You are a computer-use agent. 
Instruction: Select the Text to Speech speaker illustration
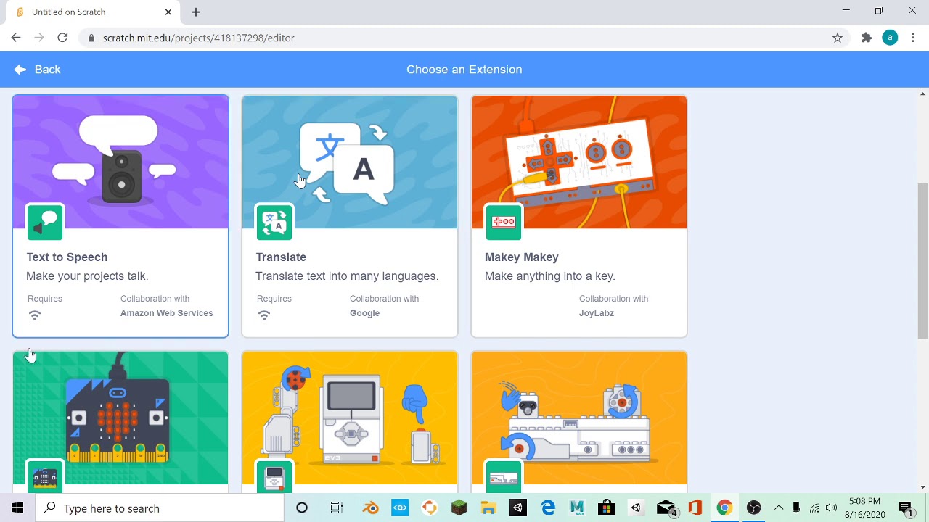(x=120, y=162)
